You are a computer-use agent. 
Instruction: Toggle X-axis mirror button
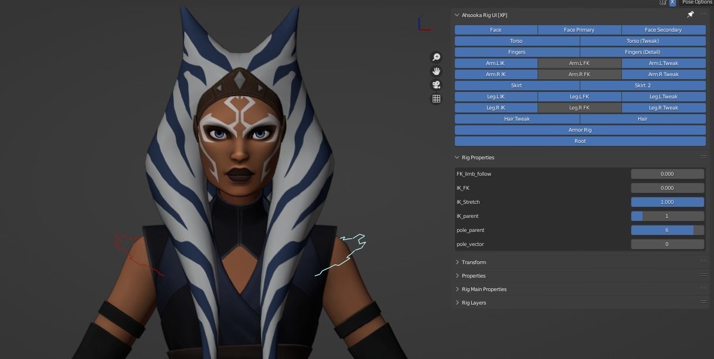(x=672, y=2)
